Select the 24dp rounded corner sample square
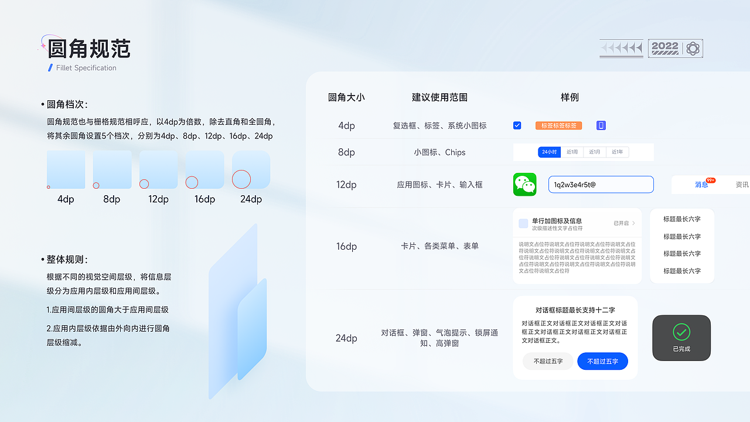Screen dimensions: 750x422 251,169
